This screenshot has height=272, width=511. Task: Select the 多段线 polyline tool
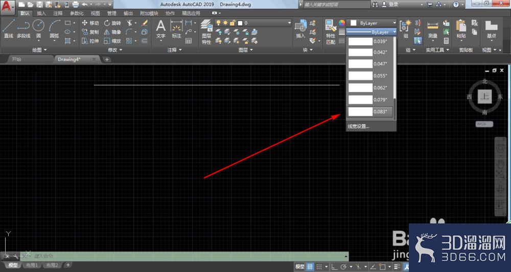24,29
